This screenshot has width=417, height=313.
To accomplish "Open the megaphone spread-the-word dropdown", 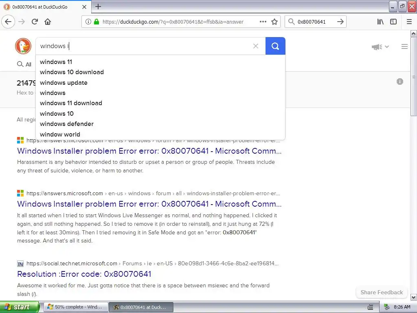I will point(380,47).
